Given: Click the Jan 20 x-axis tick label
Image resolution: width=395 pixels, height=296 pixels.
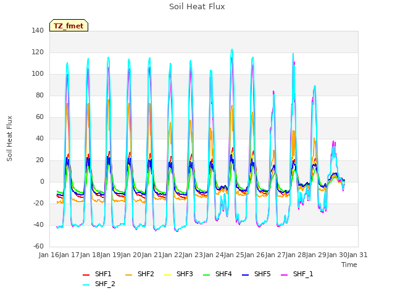Looking at the screenshot, I should 131,255.
